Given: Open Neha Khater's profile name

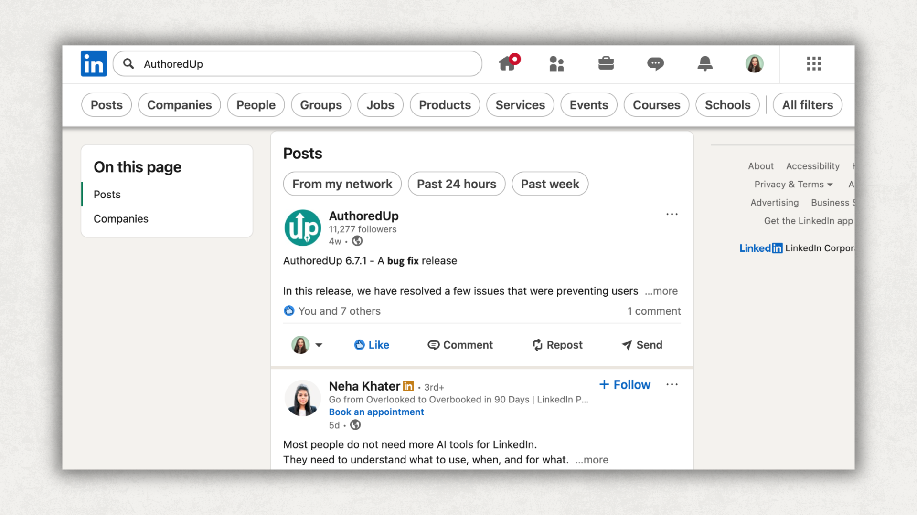Looking at the screenshot, I should 364,386.
